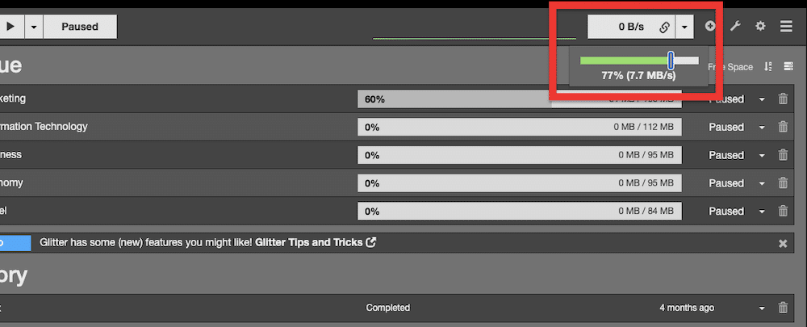
Task: Delete the Information Technology queue item
Action: point(782,127)
